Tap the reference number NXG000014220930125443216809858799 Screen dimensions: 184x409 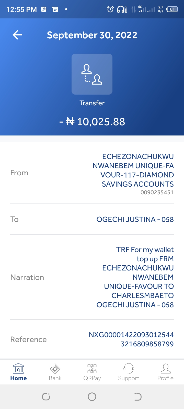[131, 339]
